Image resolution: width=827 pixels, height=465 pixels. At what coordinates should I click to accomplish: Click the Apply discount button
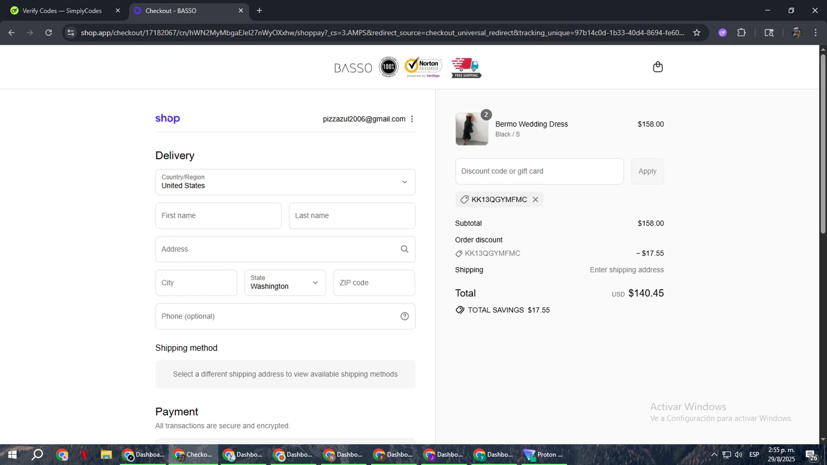click(x=647, y=171)
